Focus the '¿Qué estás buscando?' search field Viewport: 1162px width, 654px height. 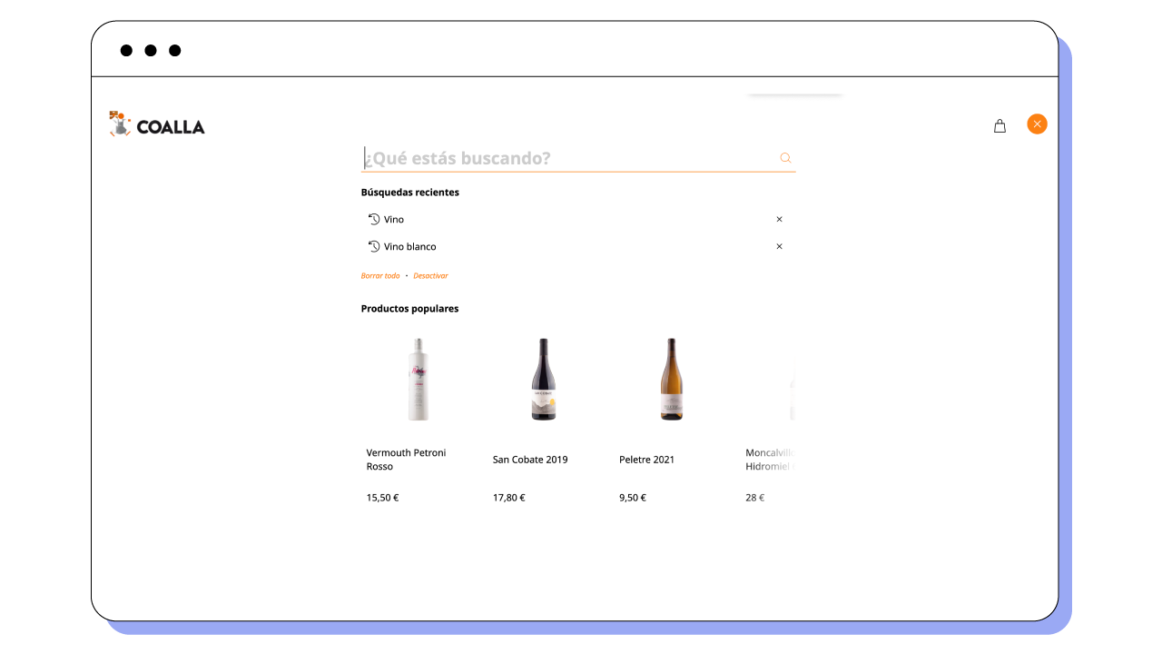567,158
